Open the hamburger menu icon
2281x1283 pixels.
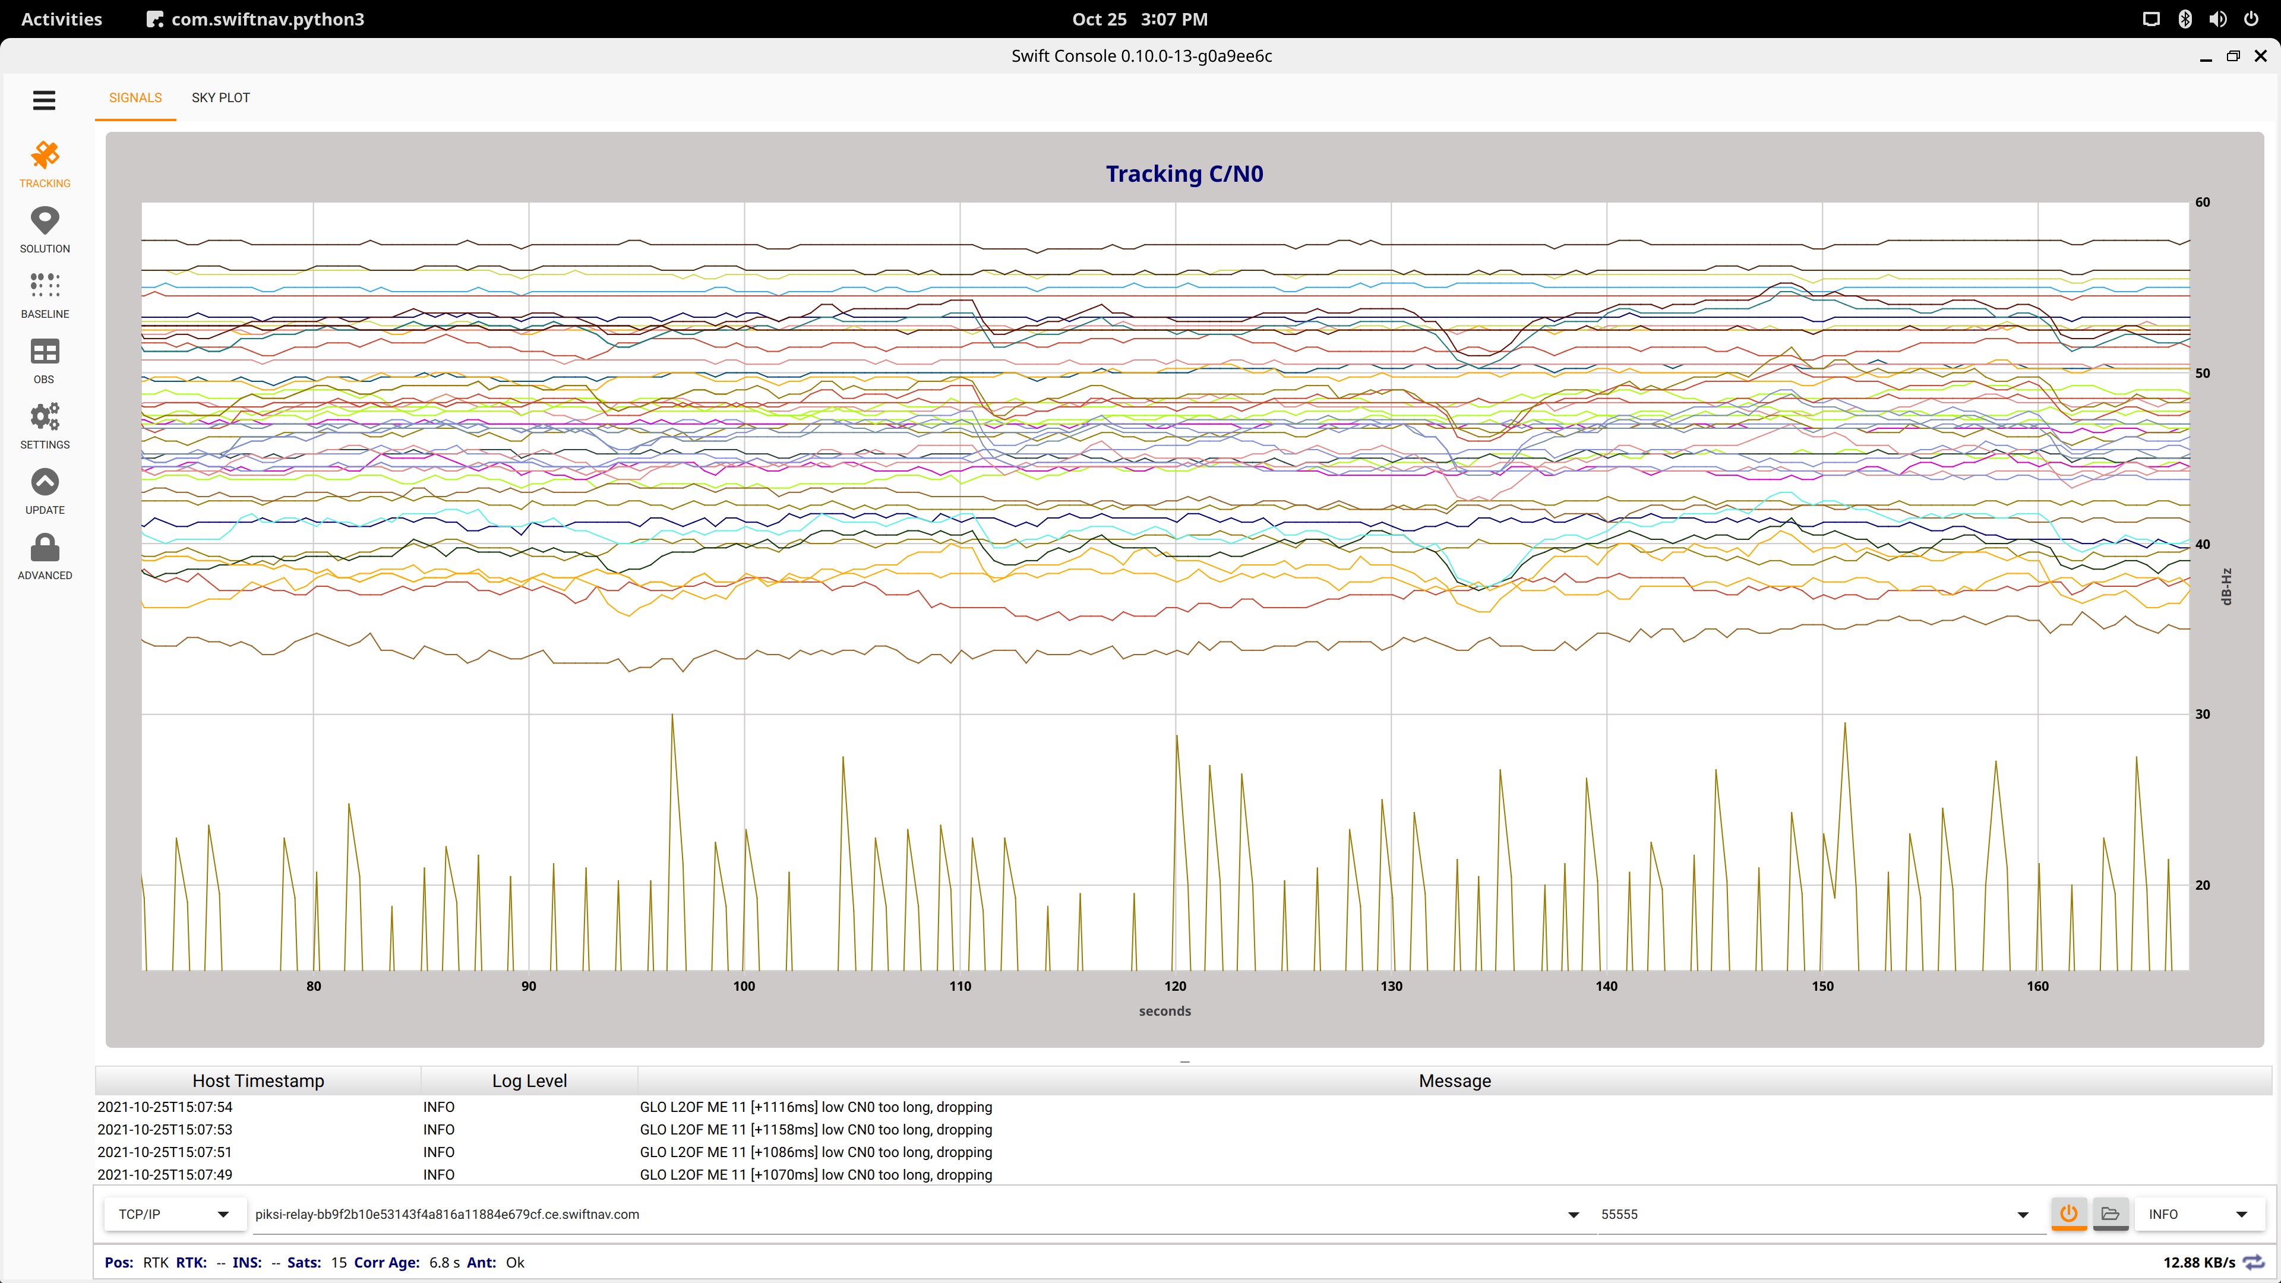click(x=45, y=100)
